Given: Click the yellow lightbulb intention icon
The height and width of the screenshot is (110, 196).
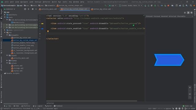Looking at the screenshot, I should click(48, 31).
